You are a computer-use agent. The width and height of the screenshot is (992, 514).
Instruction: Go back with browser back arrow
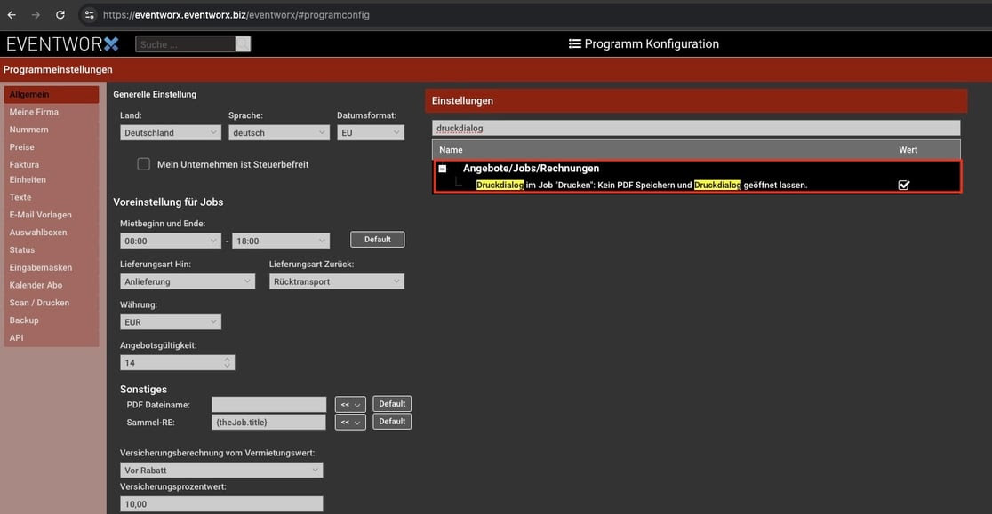(x=12, y=14)
